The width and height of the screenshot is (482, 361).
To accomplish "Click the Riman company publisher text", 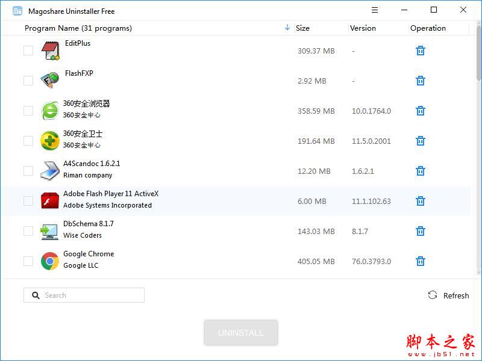I will click(87, 175).
